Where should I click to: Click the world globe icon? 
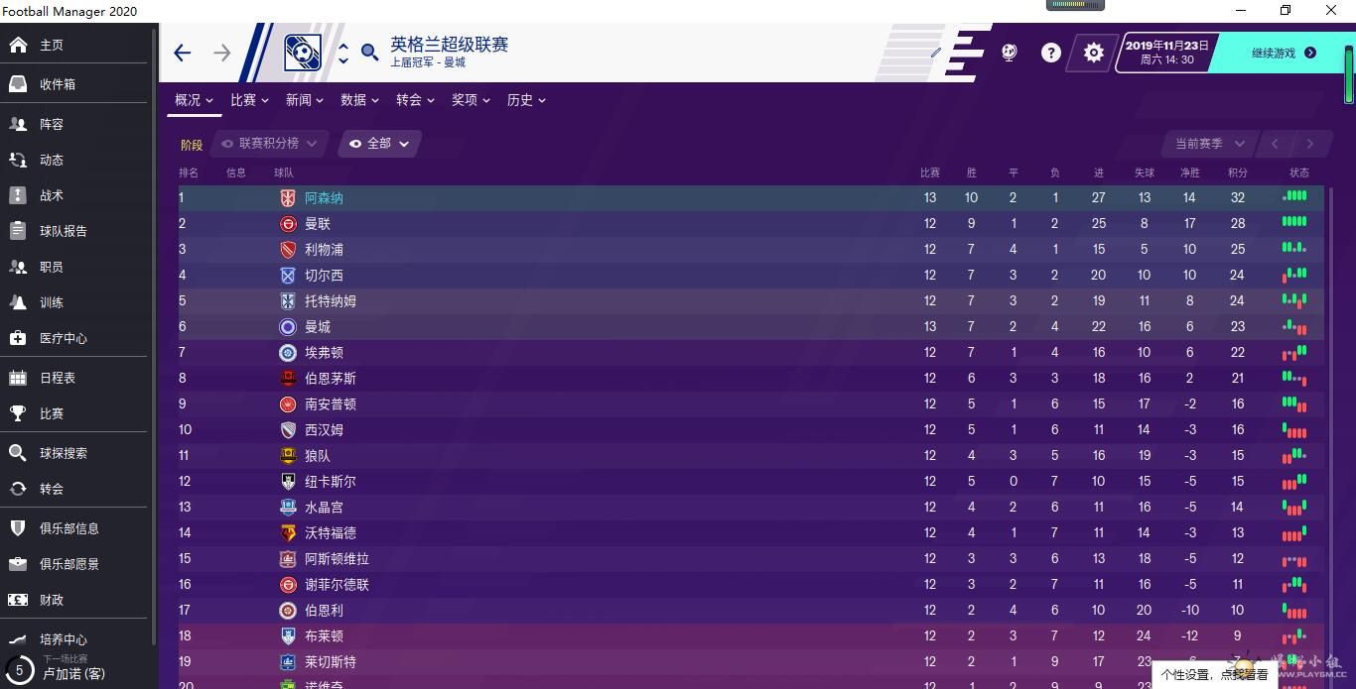[1009, 53]
